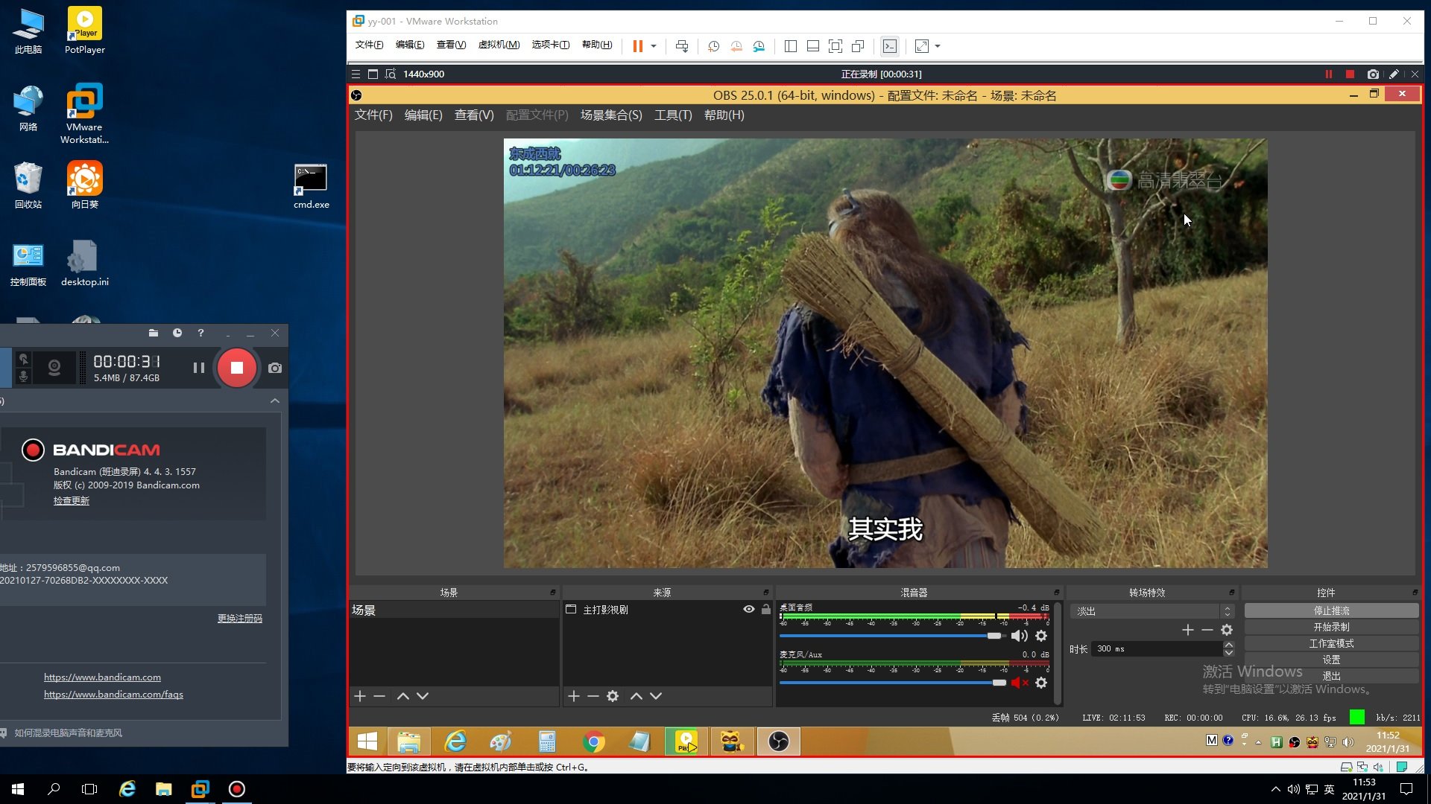Move source down arrow in 来源 panel
Screen dimensions: 1431x804
click(x=656, y=696)
